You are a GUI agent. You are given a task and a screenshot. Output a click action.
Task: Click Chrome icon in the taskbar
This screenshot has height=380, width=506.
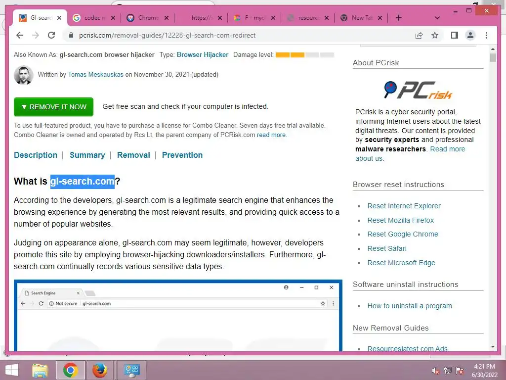tap(71, 370)
